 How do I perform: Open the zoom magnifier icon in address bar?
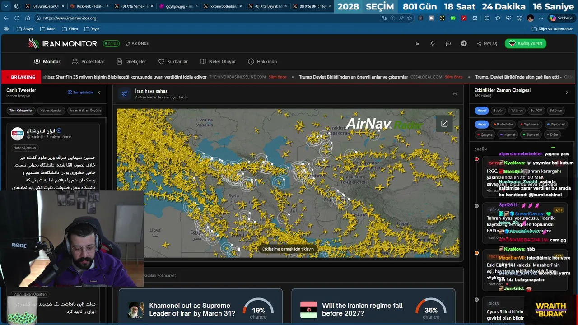tap(392, 18)
